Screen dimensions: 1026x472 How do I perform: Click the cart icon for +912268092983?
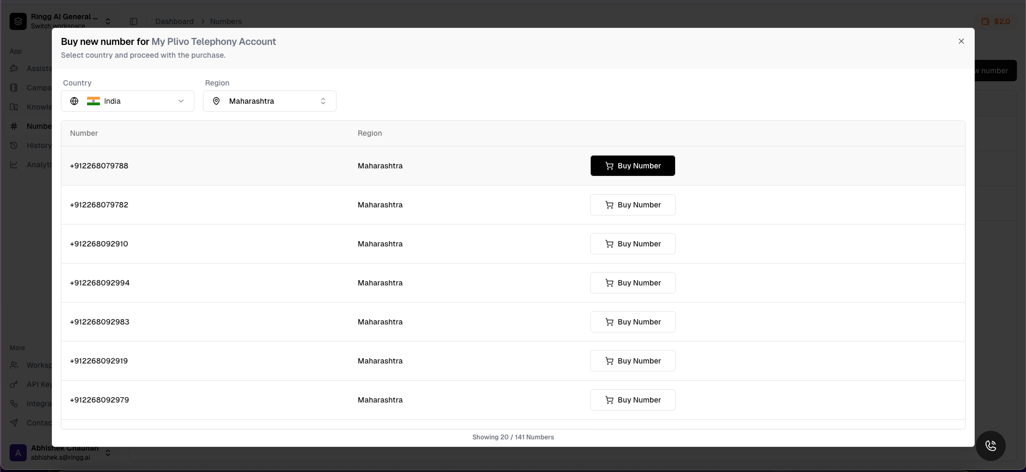point(609,322)
